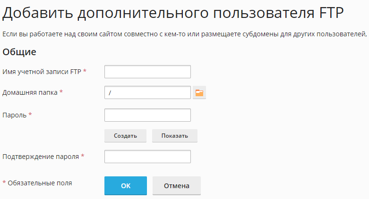The height and width of the screenshot is (199, 369).
Task: Click the 'Домашняя папка' label
Action: coord(30,92)
